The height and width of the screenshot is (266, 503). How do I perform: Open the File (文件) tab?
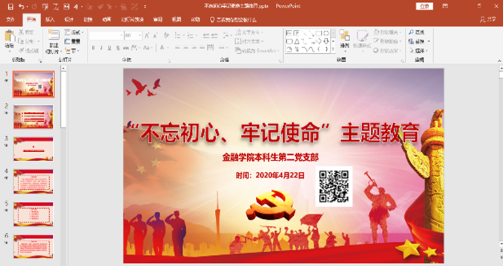10,19
